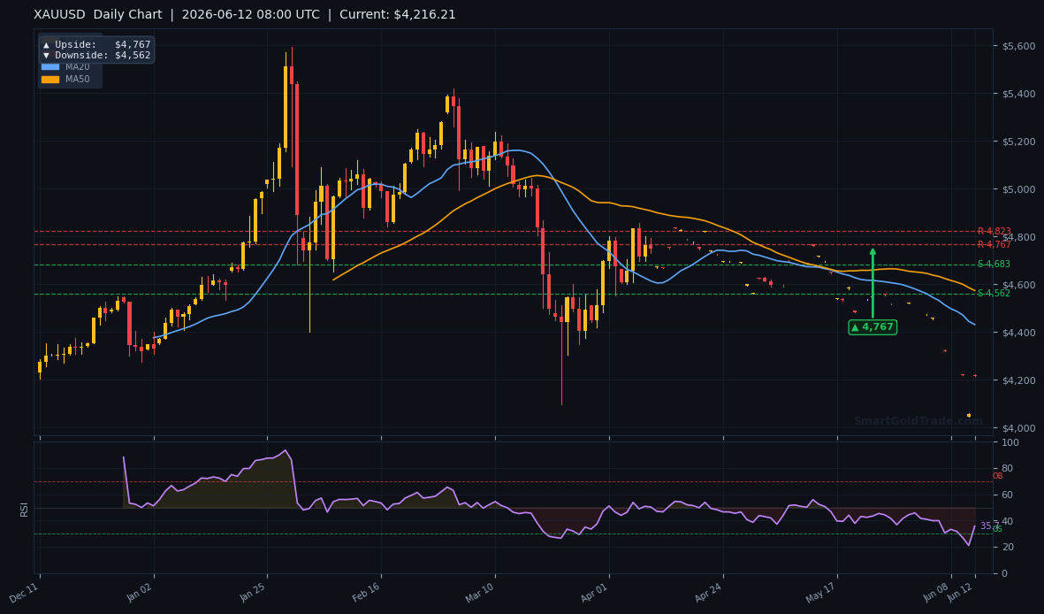Select the MA20 legend label

click(77, 66)
